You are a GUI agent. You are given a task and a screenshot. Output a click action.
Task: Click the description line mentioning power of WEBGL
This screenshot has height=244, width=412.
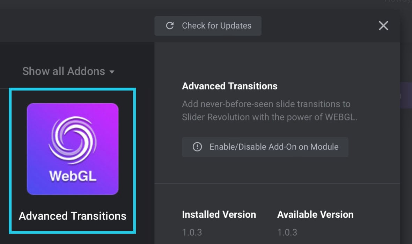click(x=270, y=117)
